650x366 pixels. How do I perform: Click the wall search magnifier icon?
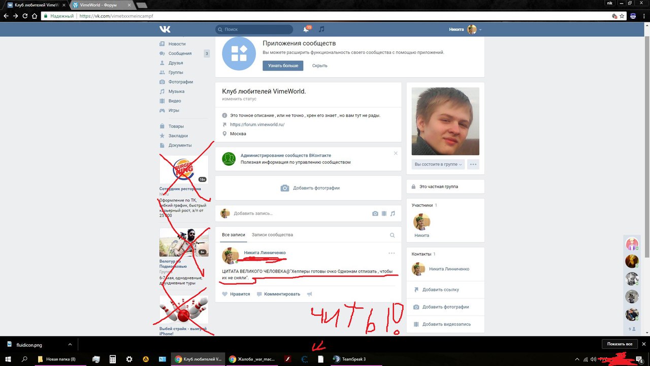[392, 235]
